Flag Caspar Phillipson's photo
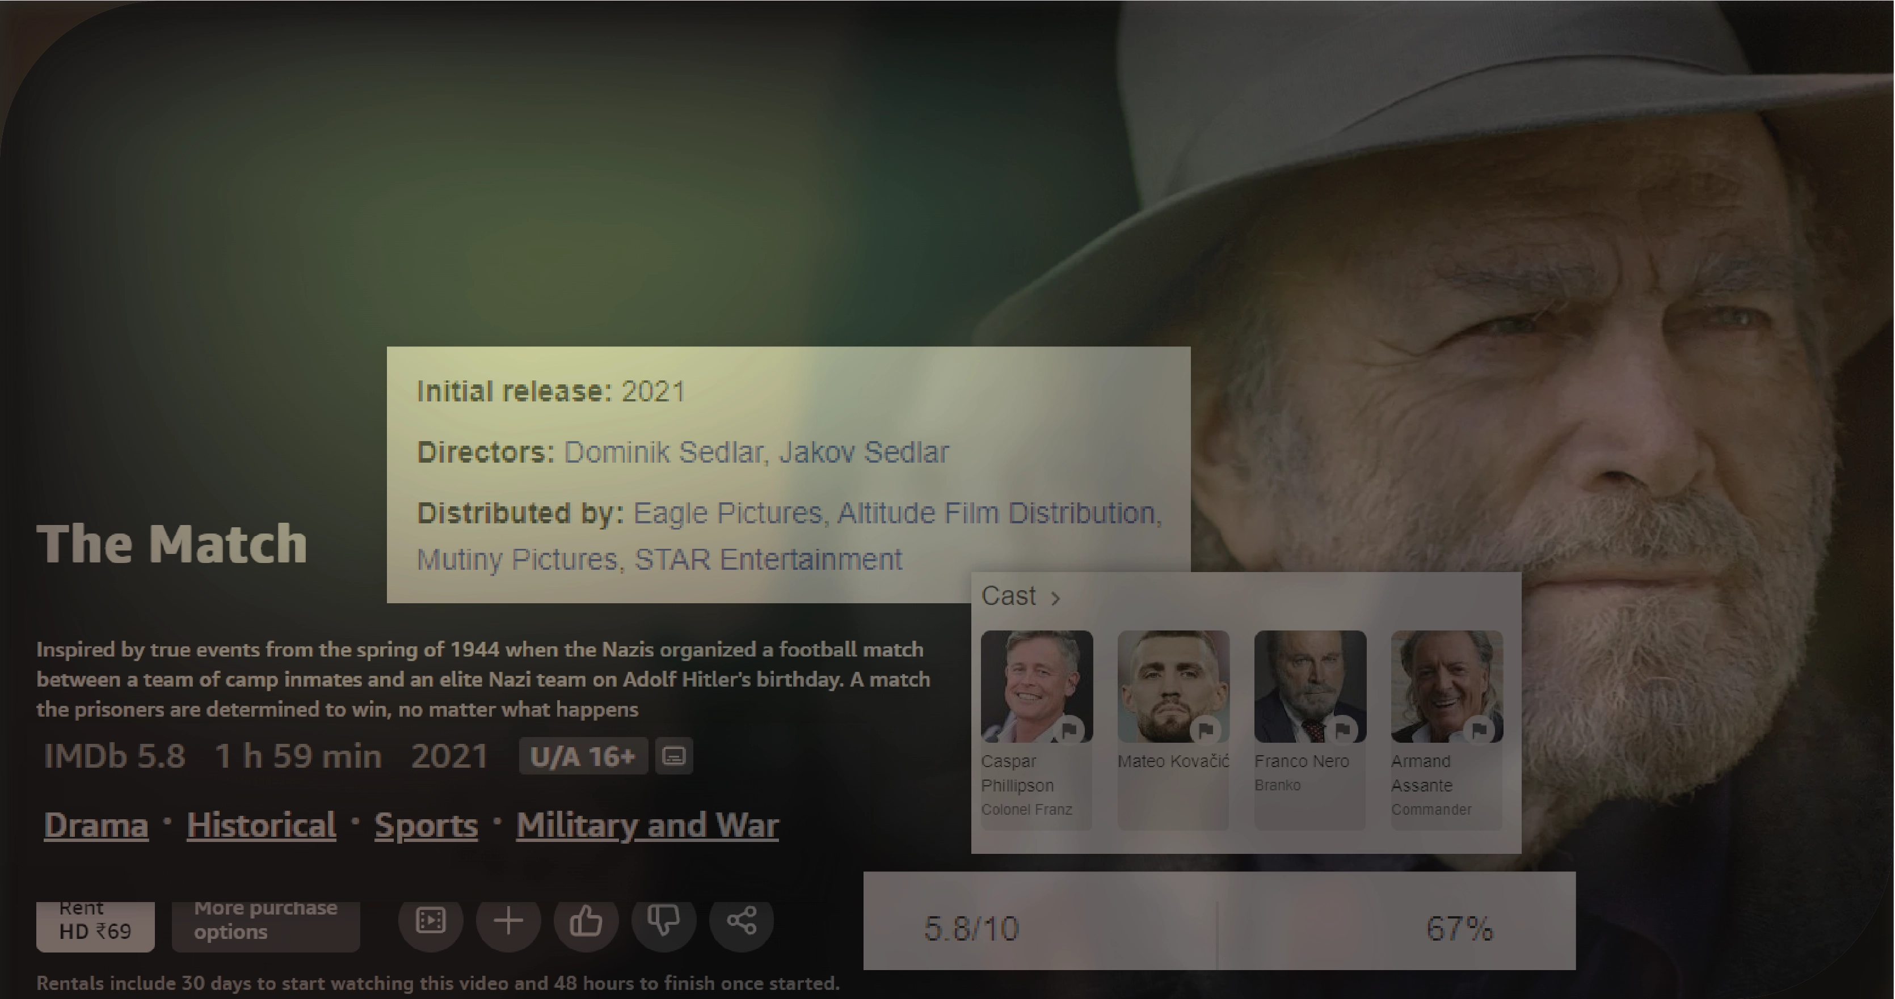1895x999 pixels. coord(1069,730)
